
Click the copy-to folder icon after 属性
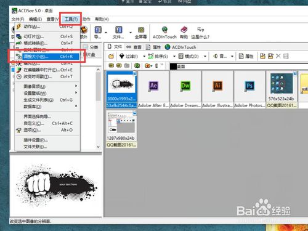point(262,56)
